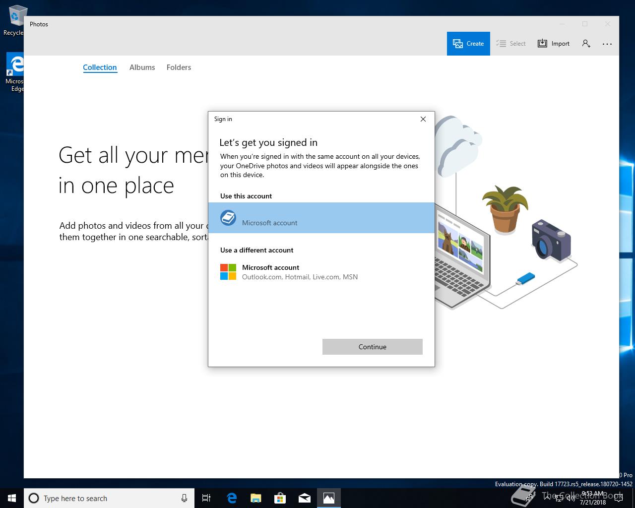Close the Photos window
The height and width of the screenshot is (508, 635).
point(608,24)
